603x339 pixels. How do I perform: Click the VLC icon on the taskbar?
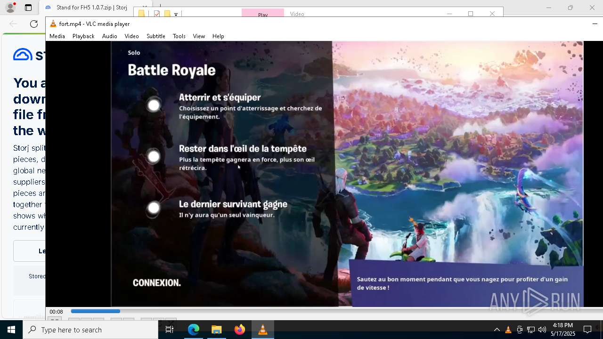pos(263,330)
